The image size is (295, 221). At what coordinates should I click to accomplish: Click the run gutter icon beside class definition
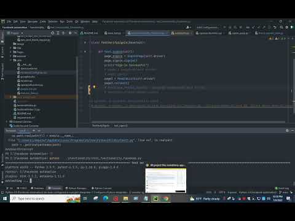pyautogui.click(x=85, y=42)
